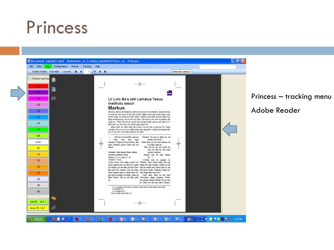Open the green highlighted Log menu
The height and width of the screenshot is (250, 334).
point(47,66)
